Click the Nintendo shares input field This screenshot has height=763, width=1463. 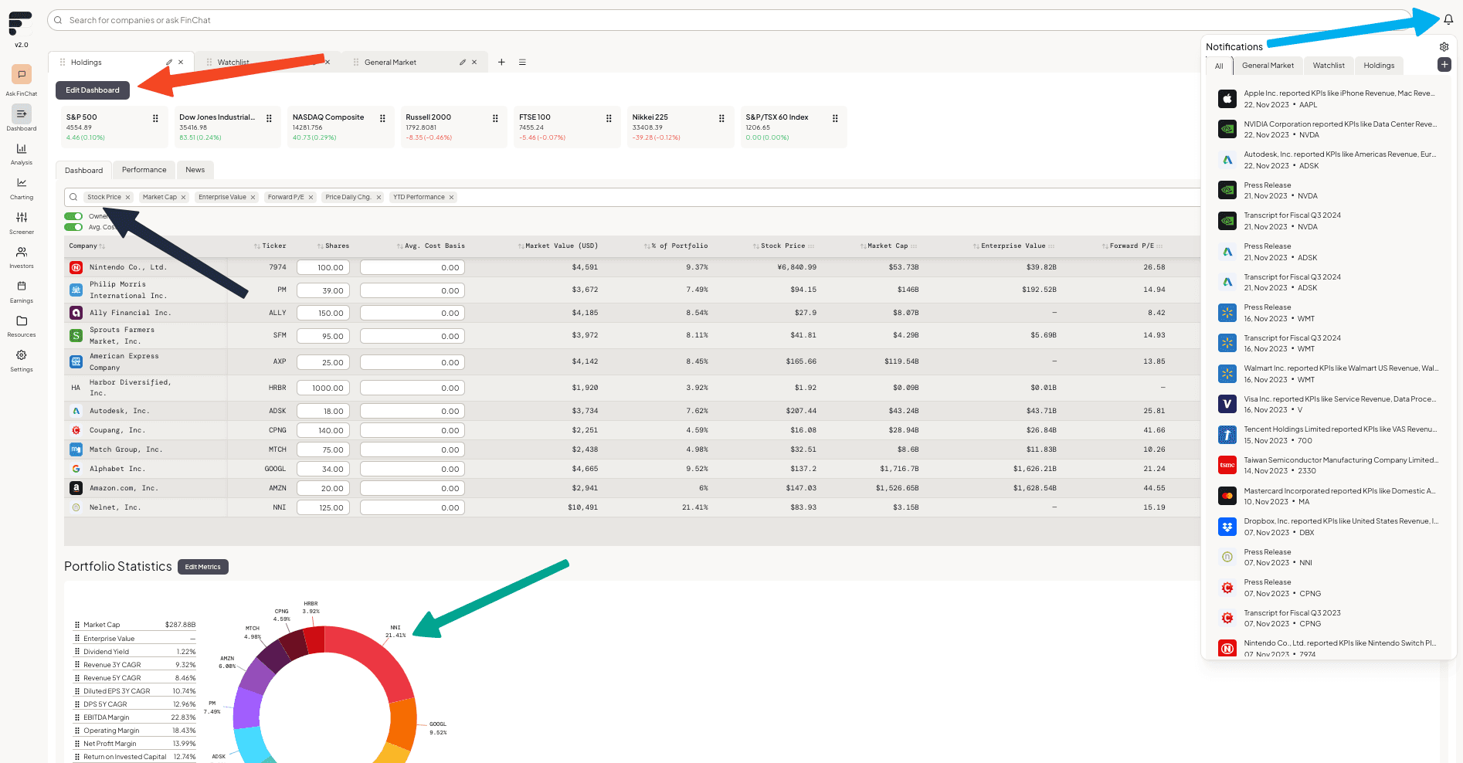tap(323, 268)
